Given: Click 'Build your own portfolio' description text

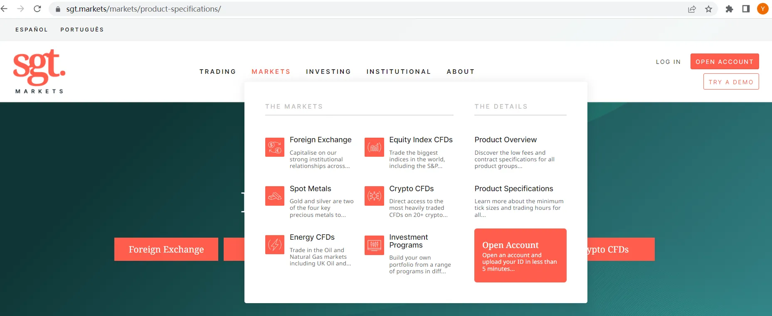Looking at the screenshot, I should tap(420, 265).
